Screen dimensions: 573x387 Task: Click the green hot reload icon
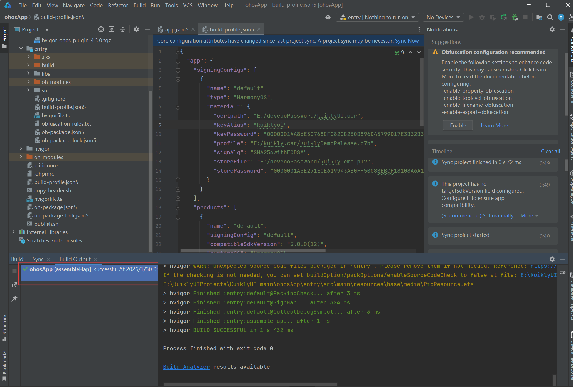(504, 17)
